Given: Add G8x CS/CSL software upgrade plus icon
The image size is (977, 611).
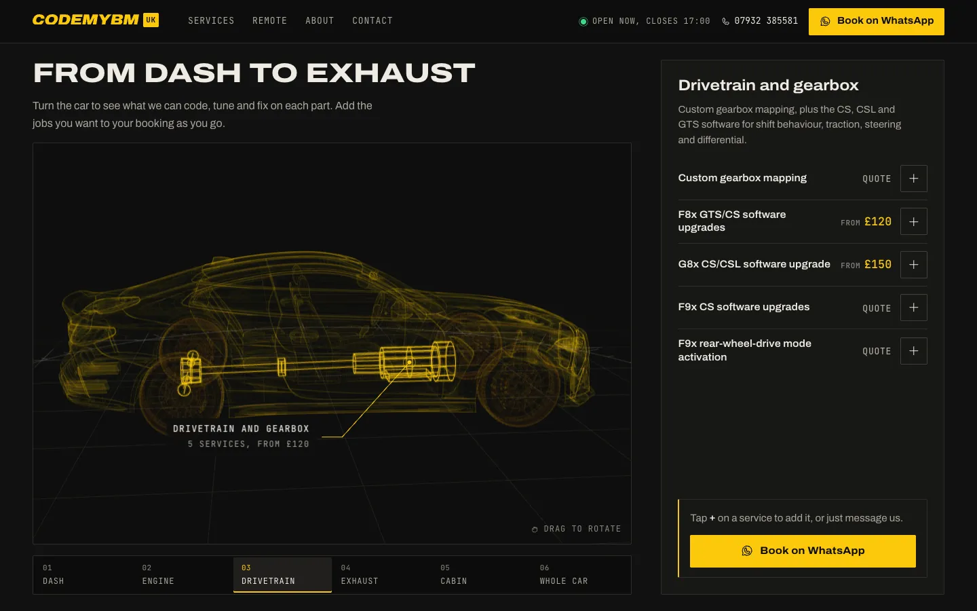Looking at the screenshot, I should (x=913, y=265).
